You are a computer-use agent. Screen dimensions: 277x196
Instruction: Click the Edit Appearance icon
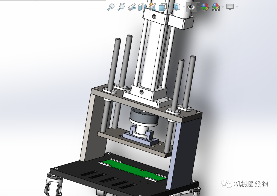pyautogui.click(x=205, y=7)
